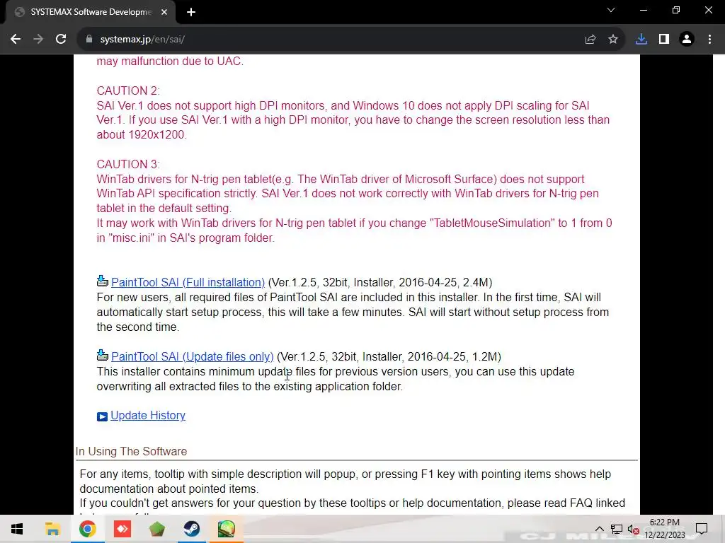Download PaintTool SAI (Full installation)

pyautogui.click(x=188, y=282)
